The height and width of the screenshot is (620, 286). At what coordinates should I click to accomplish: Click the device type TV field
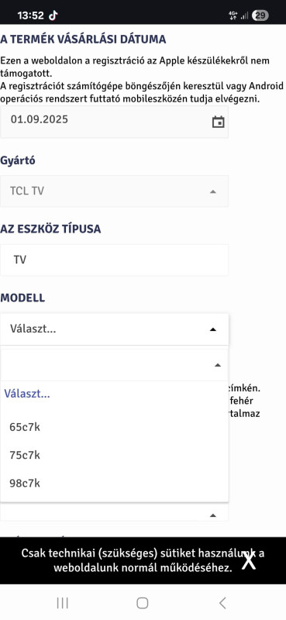(x=114, y=260)
